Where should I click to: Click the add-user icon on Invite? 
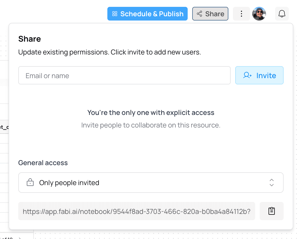pos(247,76)
